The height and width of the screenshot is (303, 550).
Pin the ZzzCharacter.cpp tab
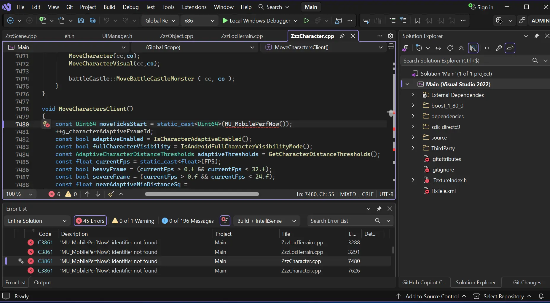342,36
